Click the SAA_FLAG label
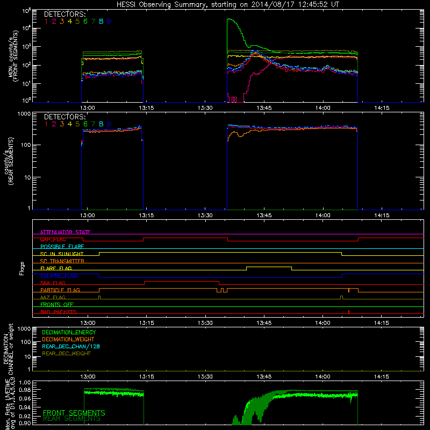The width and height of the screenshot is (430, 430). pos(53,283)
